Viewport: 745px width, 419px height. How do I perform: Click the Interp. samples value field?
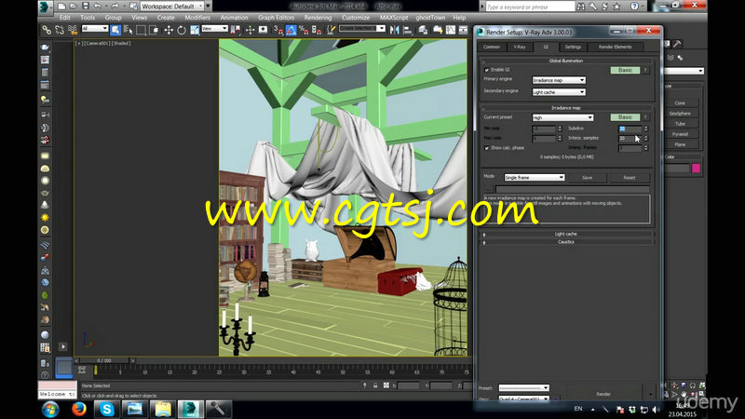tap(630, 138)
